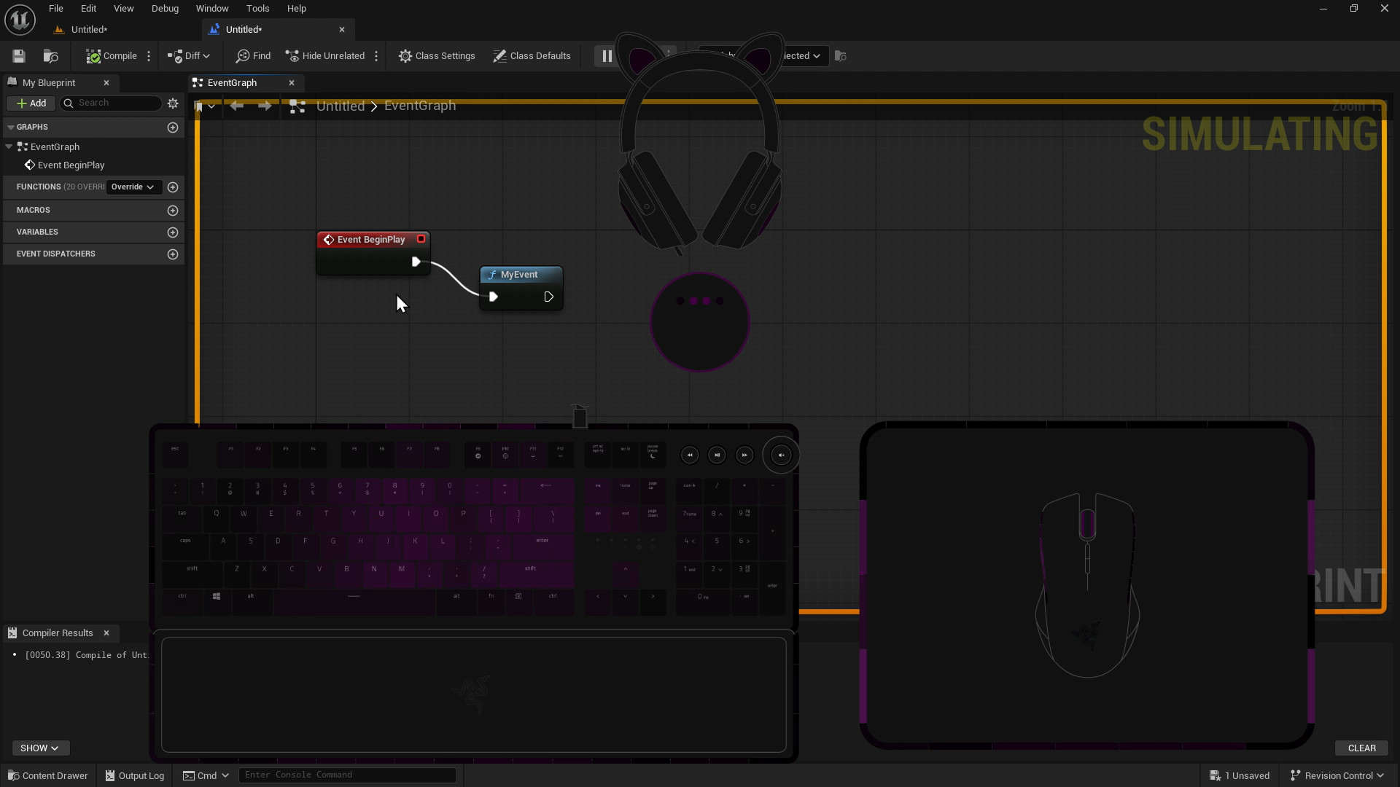Screen dimensions: 1400x787
Task: Open the Diff dropdown
Action: 189,56
